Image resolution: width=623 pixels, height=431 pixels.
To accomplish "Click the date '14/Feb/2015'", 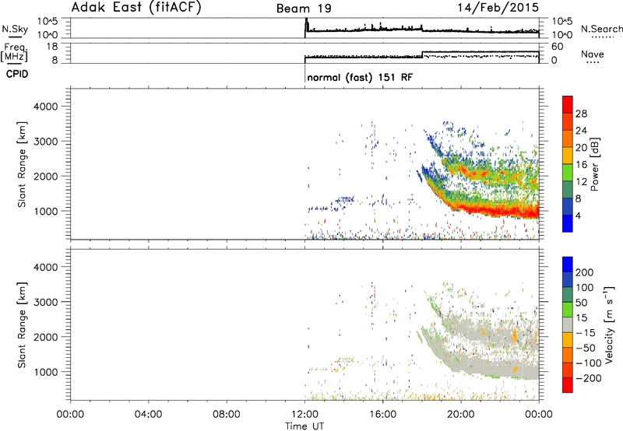I will (x=498, y=7).
